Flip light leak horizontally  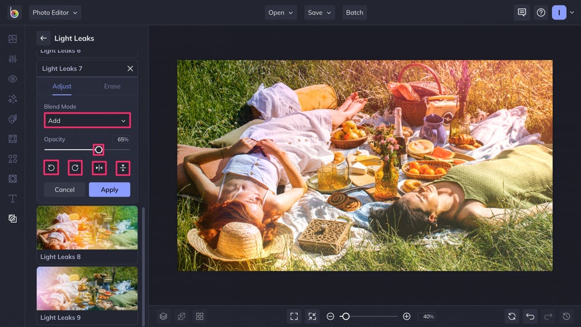point(99,168)
